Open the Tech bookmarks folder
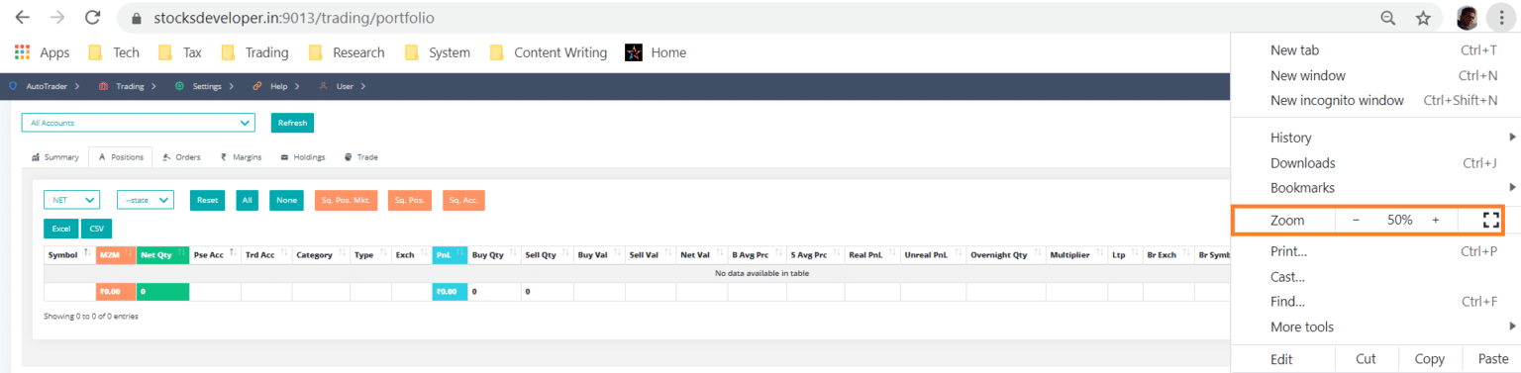The width and height of the screenshot is (1521, 373). point(114,52)
